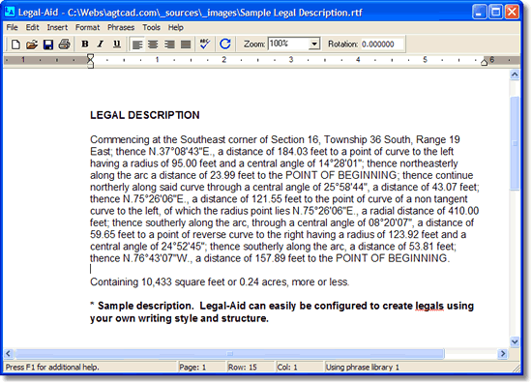Image resolution: width=532 pixels, height=384 pixels.
Task: Click the left indent marker on ruler
Action: pyautogui.click(x=90, y=61)
